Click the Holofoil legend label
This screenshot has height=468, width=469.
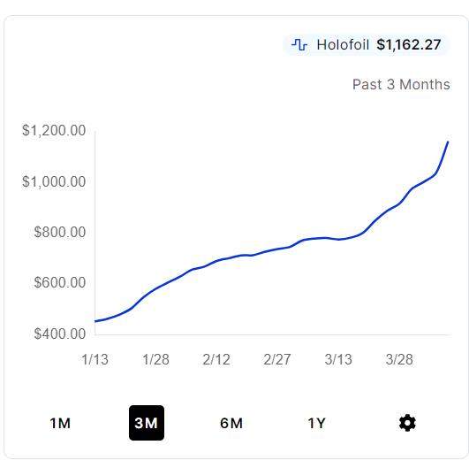click(x=343, y=45)
